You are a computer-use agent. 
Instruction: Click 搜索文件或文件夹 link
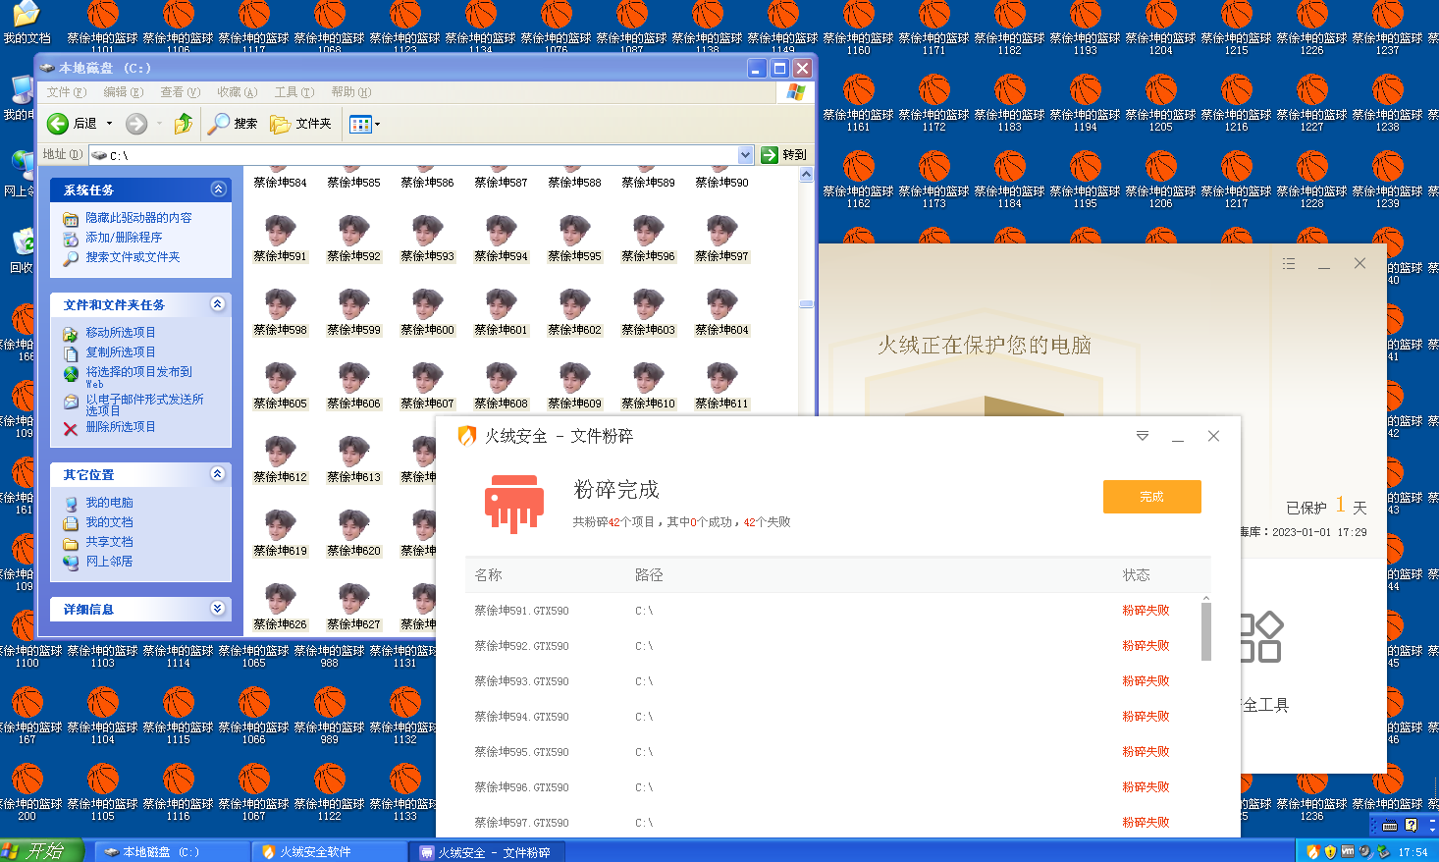133,257
